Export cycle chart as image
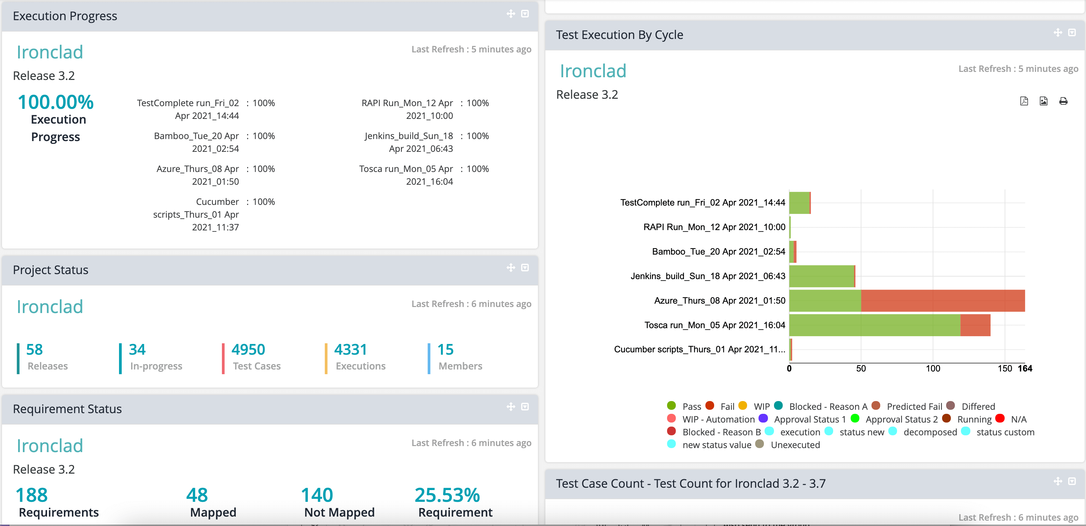Image resolution: width=1086 pixels, height=526 pixels. pyautogui.click(x=1043, y=101)
